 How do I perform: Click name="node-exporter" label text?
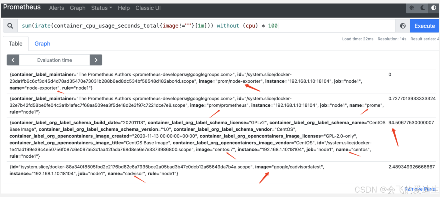pyautogui.click(x=35, y=88)
